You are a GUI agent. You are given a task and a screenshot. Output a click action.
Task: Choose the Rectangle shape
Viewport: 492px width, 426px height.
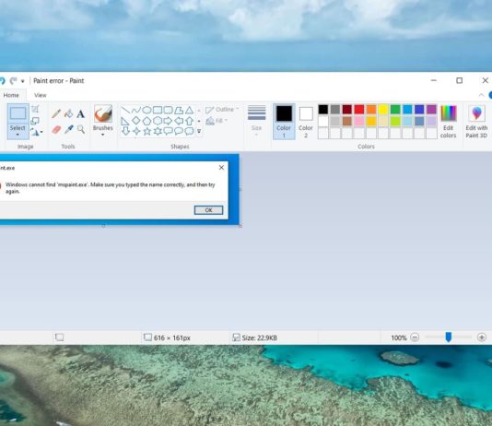pos(158,110)
